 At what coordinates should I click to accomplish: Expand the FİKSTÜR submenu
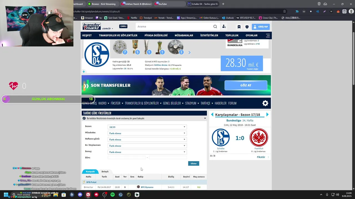click(117, 103)
